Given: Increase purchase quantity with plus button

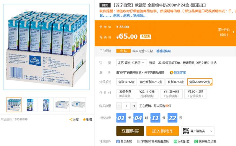Looking at the screenshot, I should [x=134, y=106].
